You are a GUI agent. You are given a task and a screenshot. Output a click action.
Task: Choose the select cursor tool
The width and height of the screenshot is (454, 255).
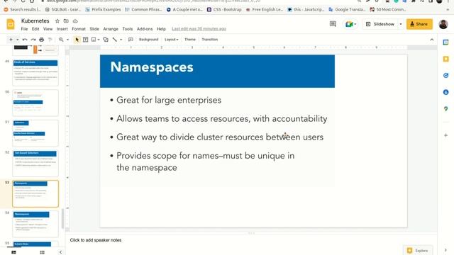click(77, 40)
